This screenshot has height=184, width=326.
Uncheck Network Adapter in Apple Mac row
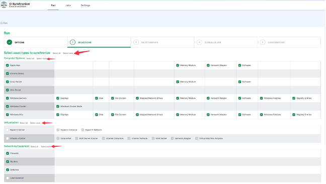(x=208, y=65)
